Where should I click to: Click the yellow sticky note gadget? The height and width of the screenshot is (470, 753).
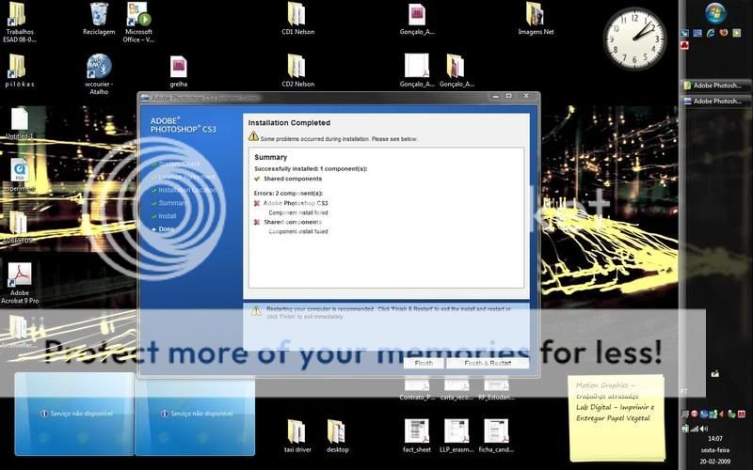[616, 417]
